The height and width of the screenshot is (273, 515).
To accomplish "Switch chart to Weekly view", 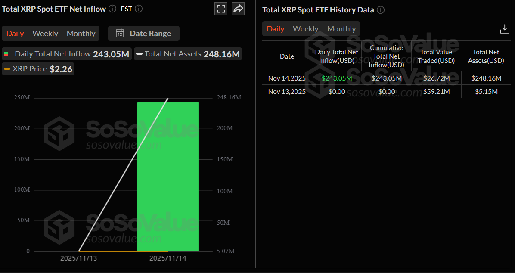I will [45, 34].
